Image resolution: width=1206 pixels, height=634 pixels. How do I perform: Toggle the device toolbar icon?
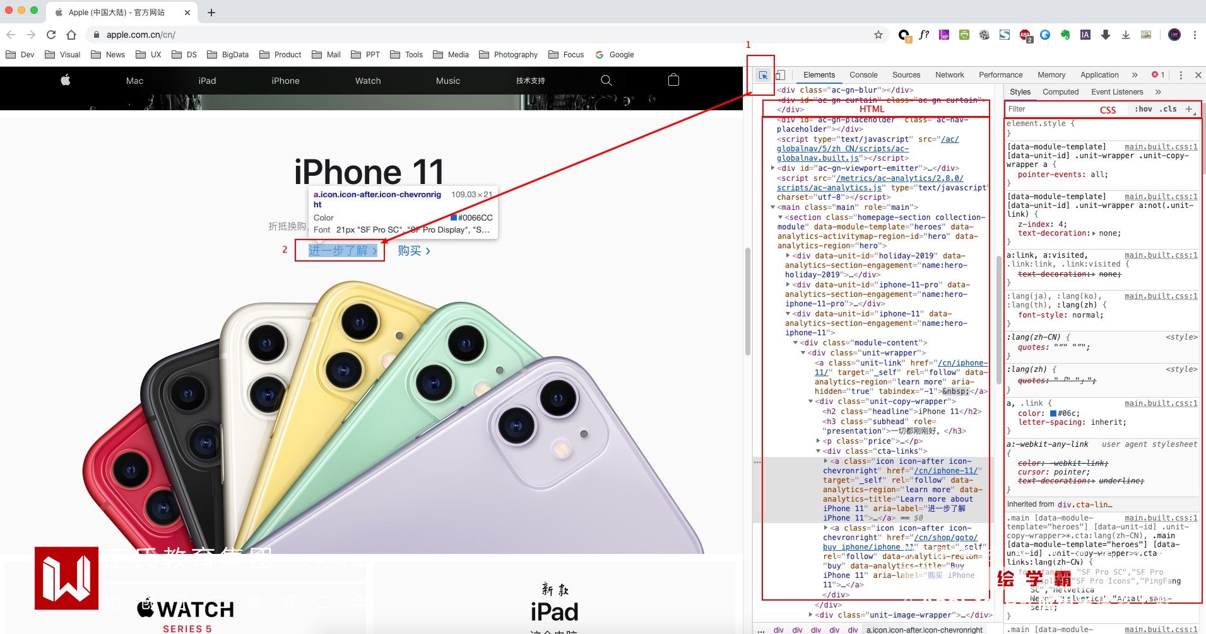coord(780,75)
